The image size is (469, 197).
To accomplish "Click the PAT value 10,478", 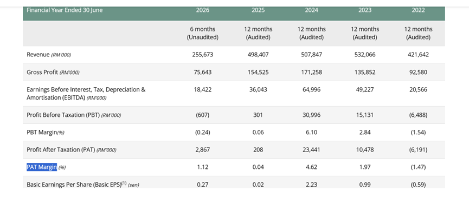I will [x=365, y=150].
